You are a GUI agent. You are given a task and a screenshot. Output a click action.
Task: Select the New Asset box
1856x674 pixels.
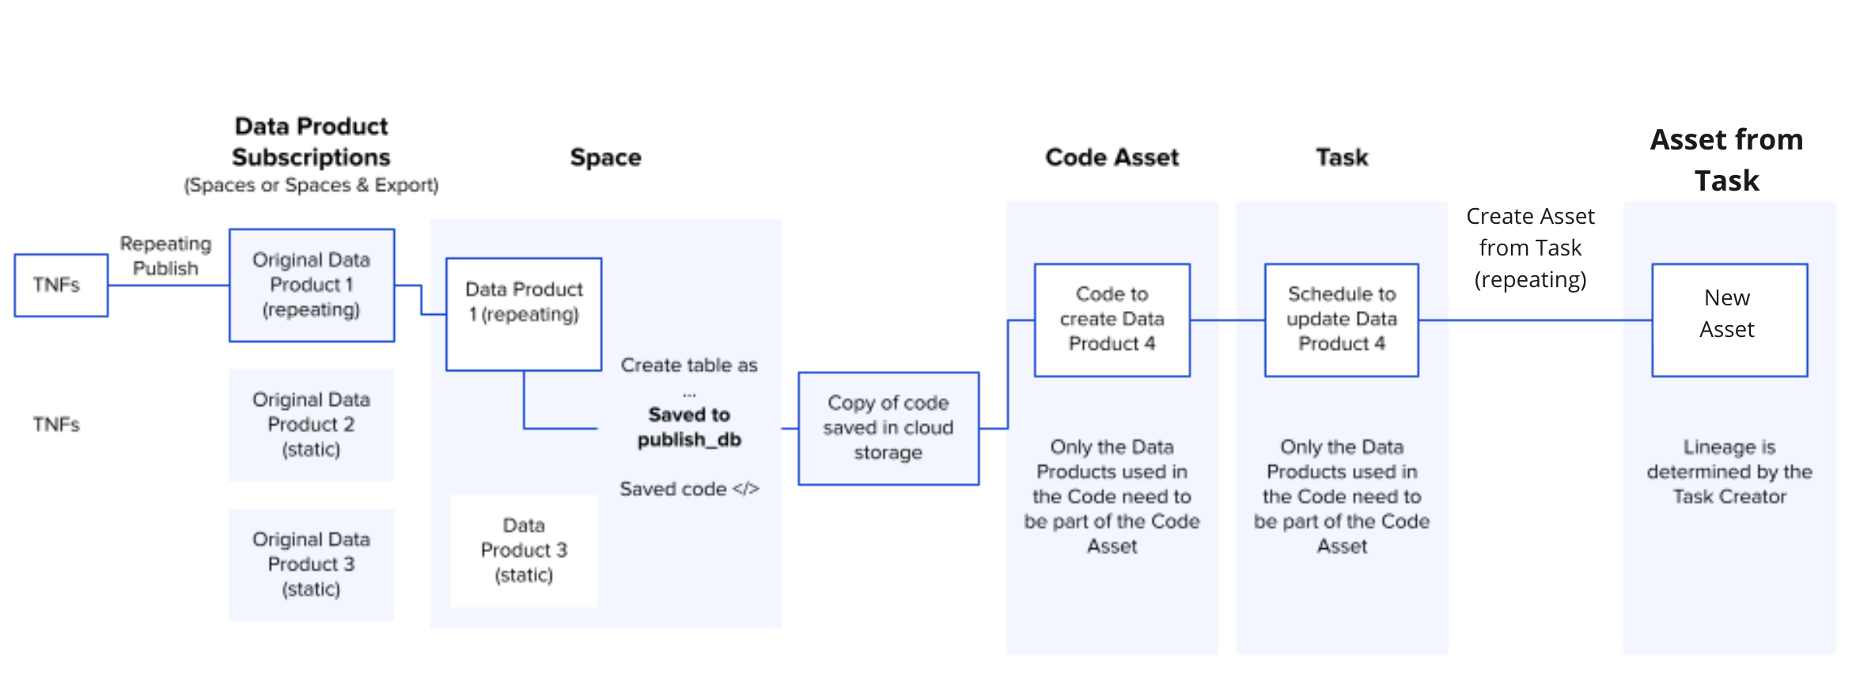point(1729,320)
